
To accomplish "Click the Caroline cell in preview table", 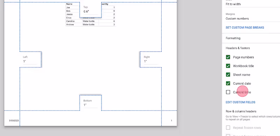I will click(x=70, y=21).
